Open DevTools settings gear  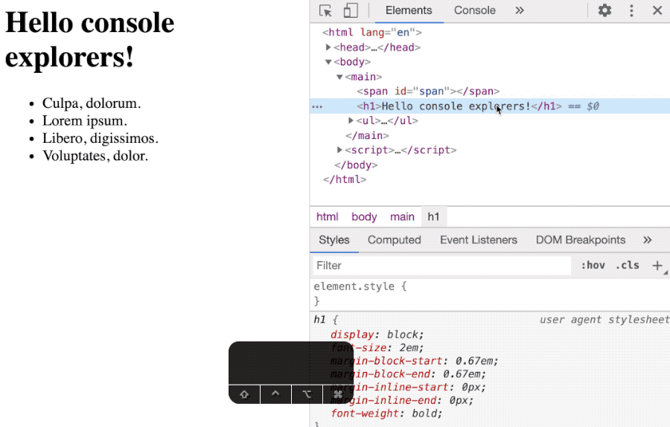coord(604,10)
